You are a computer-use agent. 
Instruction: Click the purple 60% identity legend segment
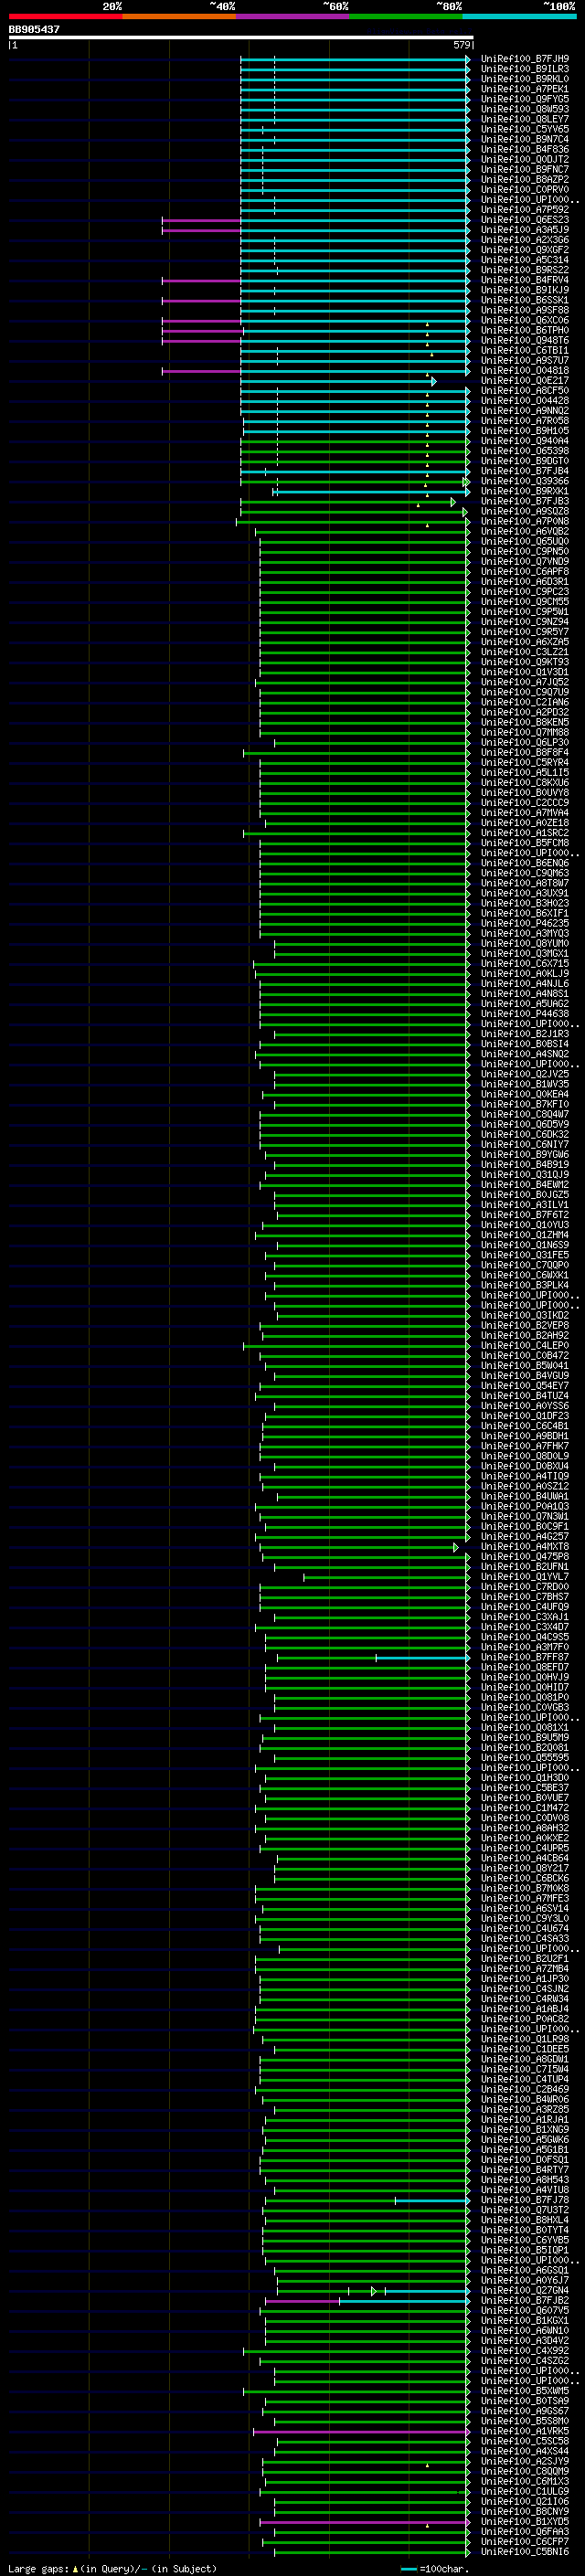pos(293,16)
